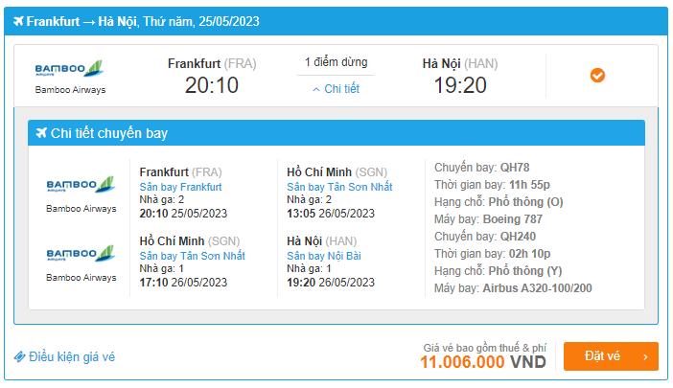Screen dimensions: 673x388
Task: Click the 20:10 departure time in summary
Action: pyautogui.click(x=209, y=85)
